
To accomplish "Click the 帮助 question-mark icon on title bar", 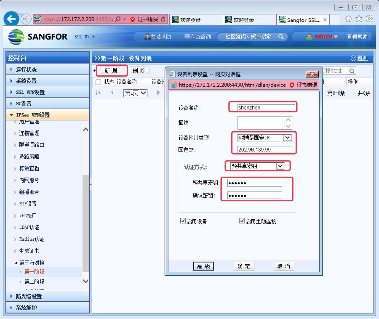I will pyautogui.click(x=353, y=58).
